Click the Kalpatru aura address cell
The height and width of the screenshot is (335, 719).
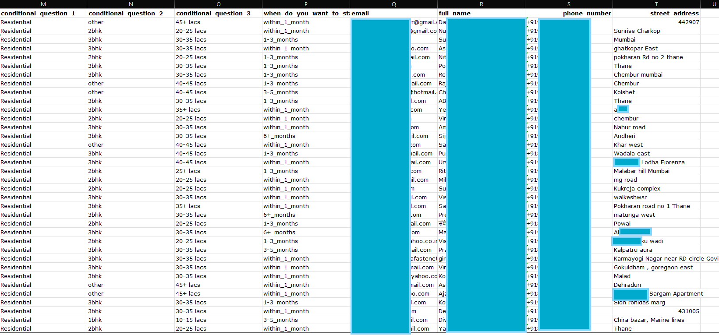pos(657,250)
